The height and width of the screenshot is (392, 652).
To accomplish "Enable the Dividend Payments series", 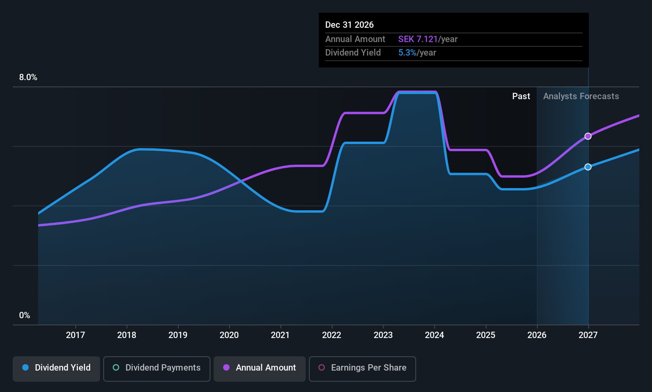I will 157,369.
